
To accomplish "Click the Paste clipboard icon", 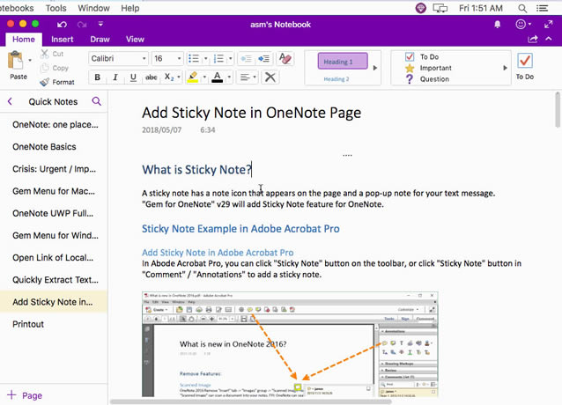I will [16, 61].
